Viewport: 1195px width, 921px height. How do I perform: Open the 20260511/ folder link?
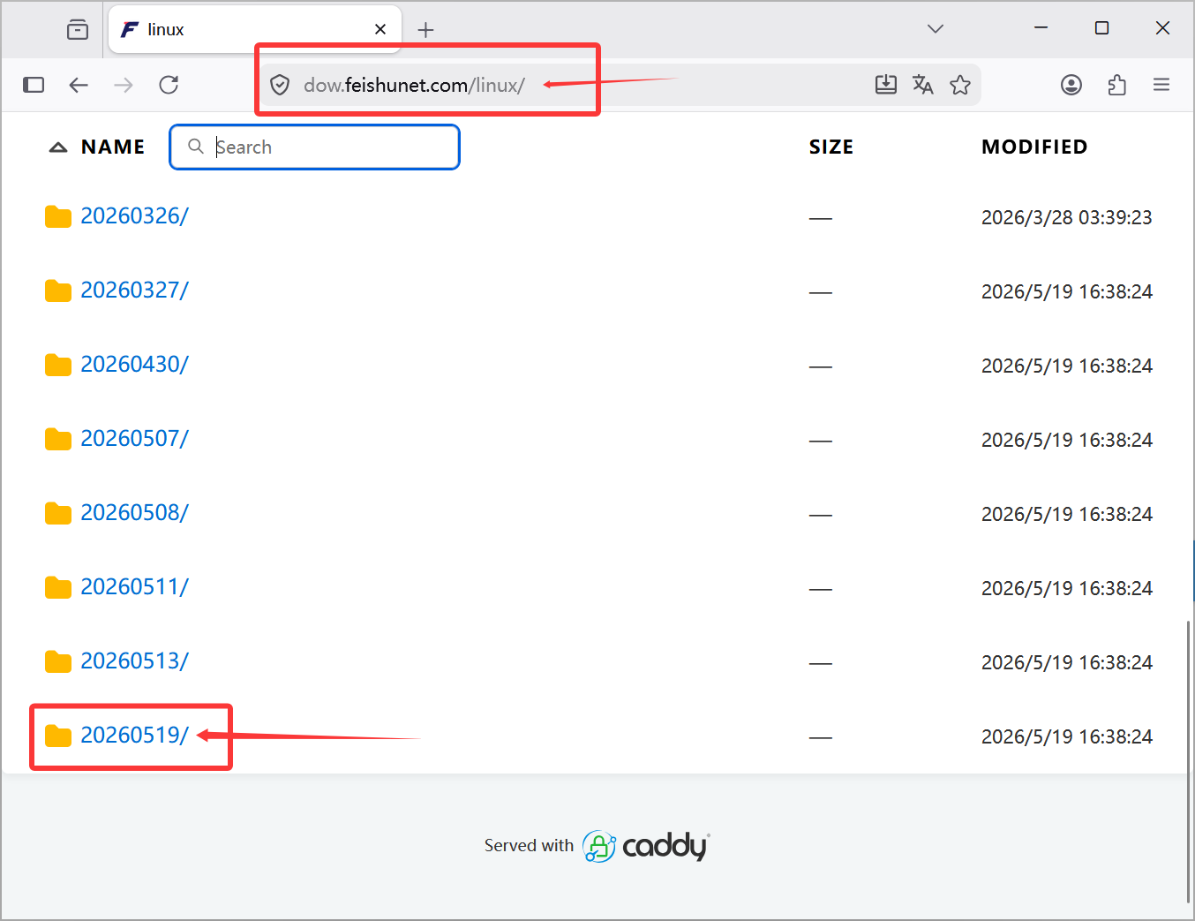click(134, 587)
